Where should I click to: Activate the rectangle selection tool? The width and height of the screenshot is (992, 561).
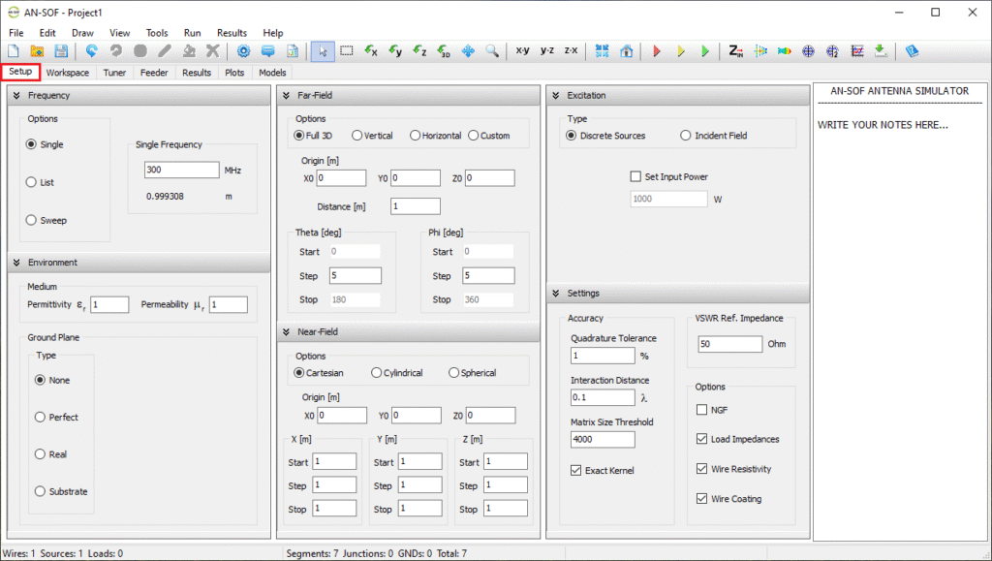346,50
